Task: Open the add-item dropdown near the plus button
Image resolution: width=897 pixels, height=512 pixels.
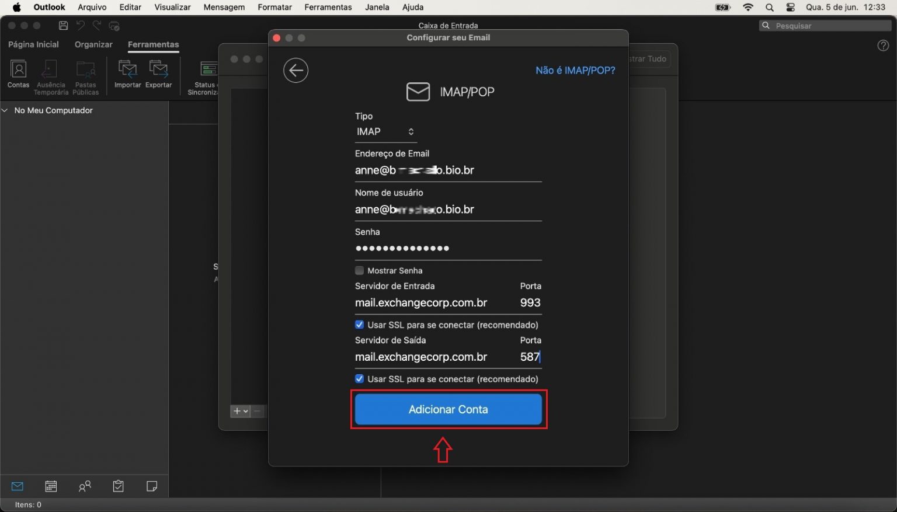Action: pos(245,411)
